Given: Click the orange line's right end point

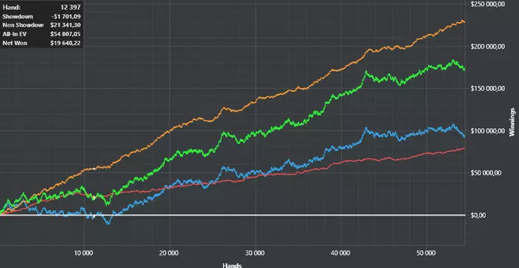Looking at the screenshot, I should pos(464,21).
